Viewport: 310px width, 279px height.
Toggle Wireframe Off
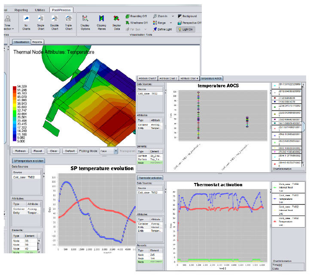click(137, 23)
